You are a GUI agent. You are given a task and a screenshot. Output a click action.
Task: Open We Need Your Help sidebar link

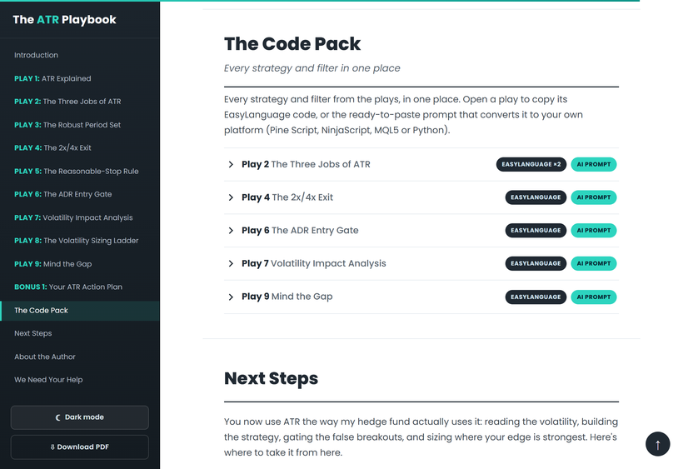click(48, 380)
